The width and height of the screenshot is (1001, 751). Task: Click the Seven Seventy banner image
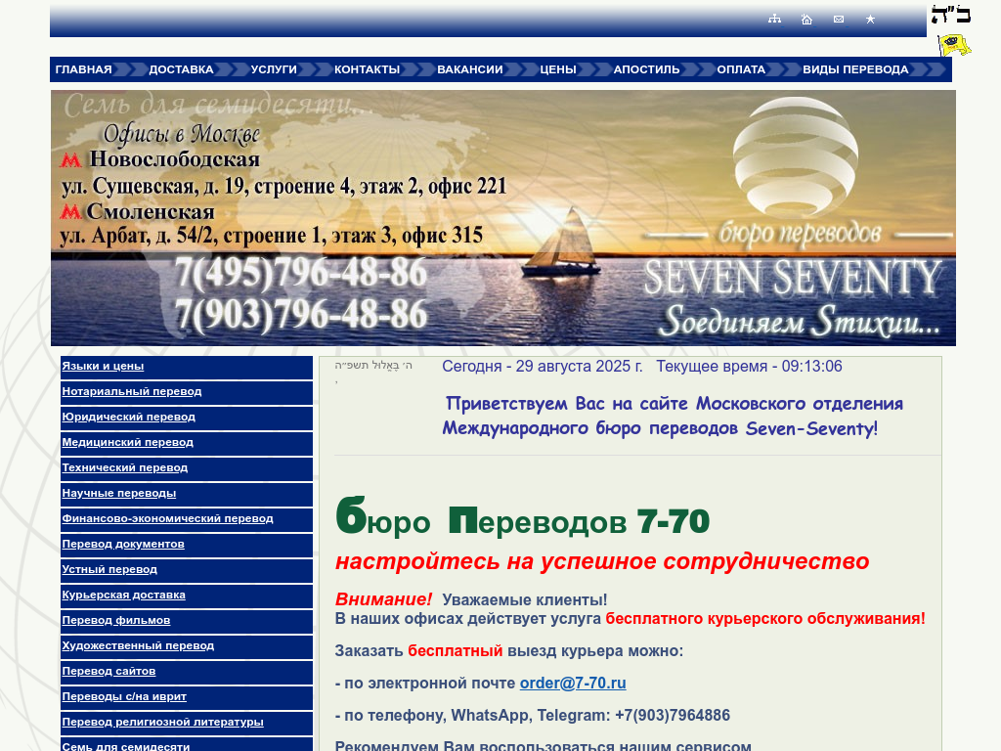503,218
